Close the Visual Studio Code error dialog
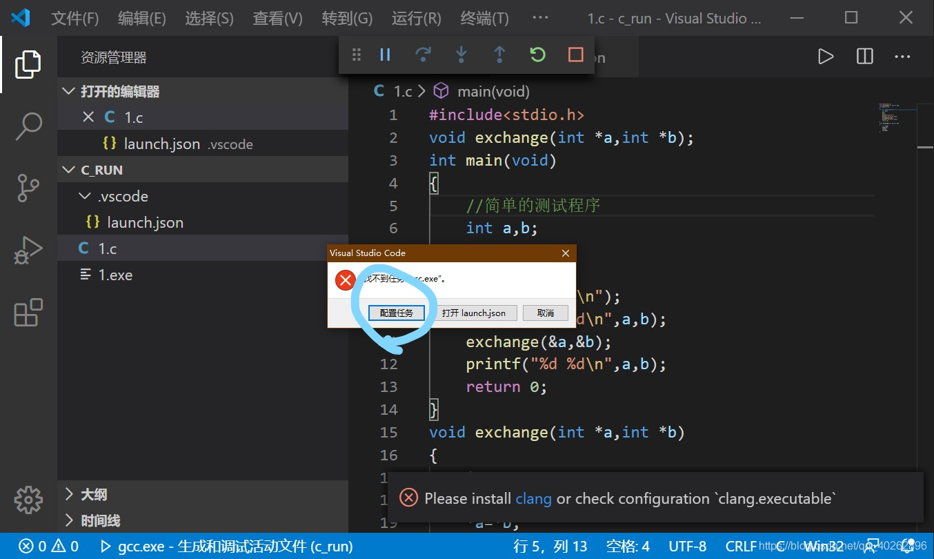 [566, 253]
